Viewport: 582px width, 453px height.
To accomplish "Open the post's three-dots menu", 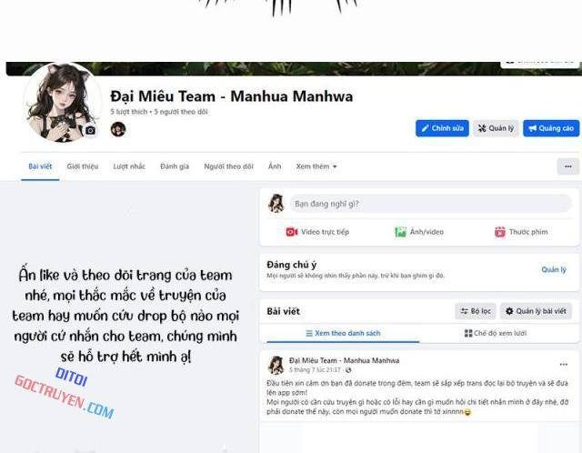I will pyautogui.click(x=564, y=364).
